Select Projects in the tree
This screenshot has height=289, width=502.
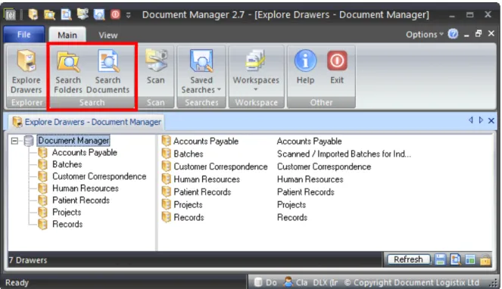pos(67,212)
